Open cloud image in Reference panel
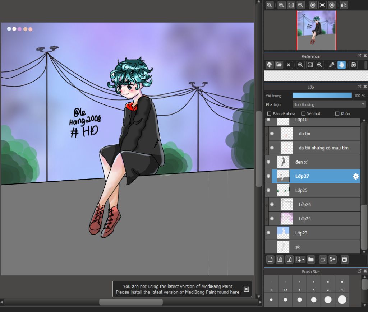Image resolution: width=368 pixels, height=312 pixels. click(x=270, y=65)
